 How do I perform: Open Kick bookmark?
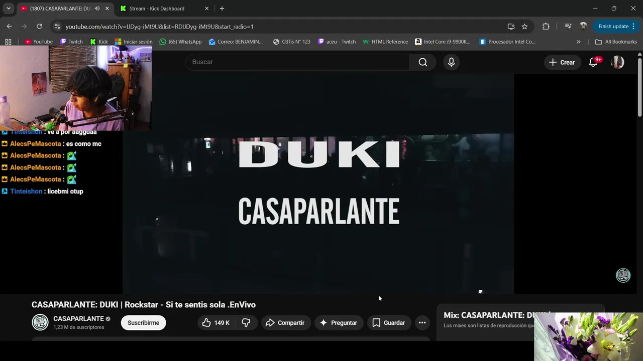click(99, 42)
